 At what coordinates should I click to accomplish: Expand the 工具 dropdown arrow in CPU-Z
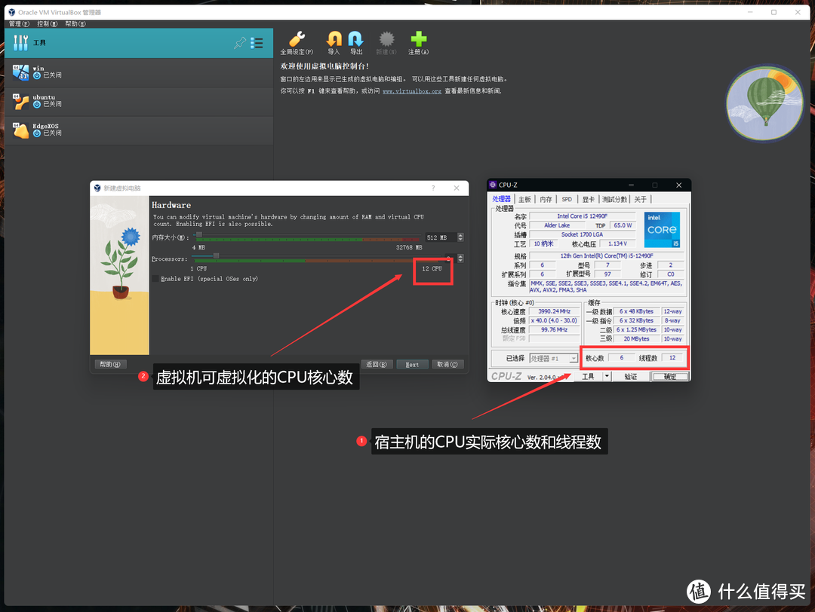pyautogui.click(x=606, y=377)
